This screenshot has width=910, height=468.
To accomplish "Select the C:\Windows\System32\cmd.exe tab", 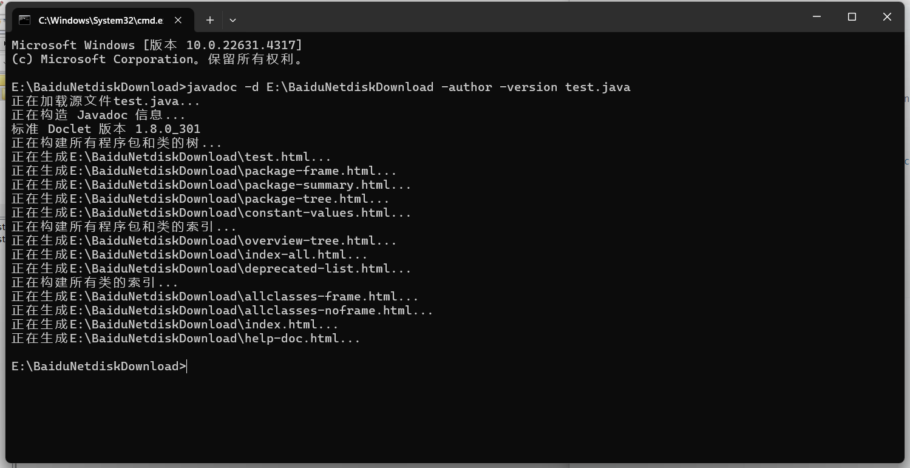I will (x=100, y=20).
